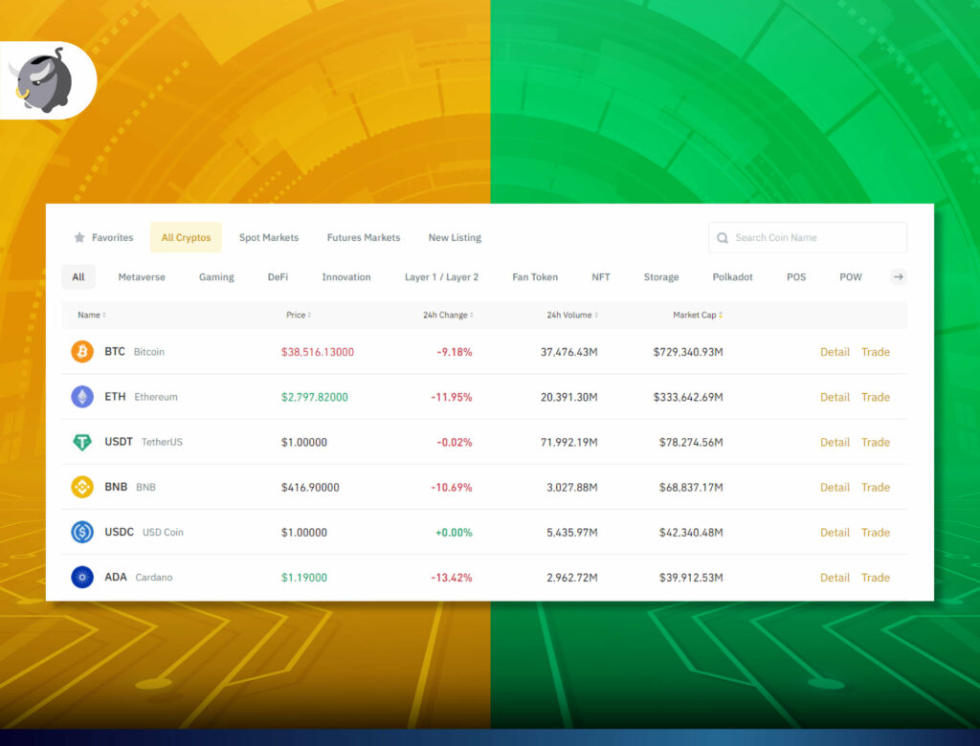Click the $729,340.93M market cap
Viewport: 980px width, 746px height.
[688, 352]
